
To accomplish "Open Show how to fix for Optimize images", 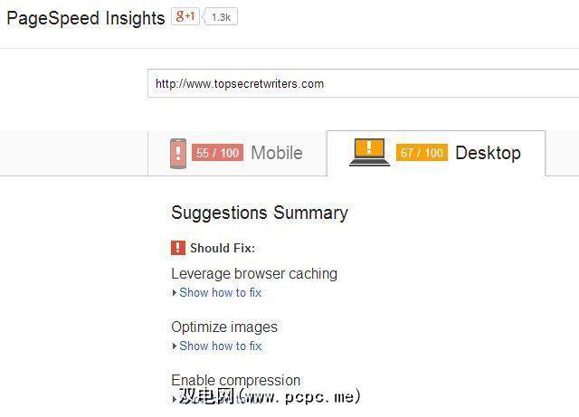I will (220, 346).
